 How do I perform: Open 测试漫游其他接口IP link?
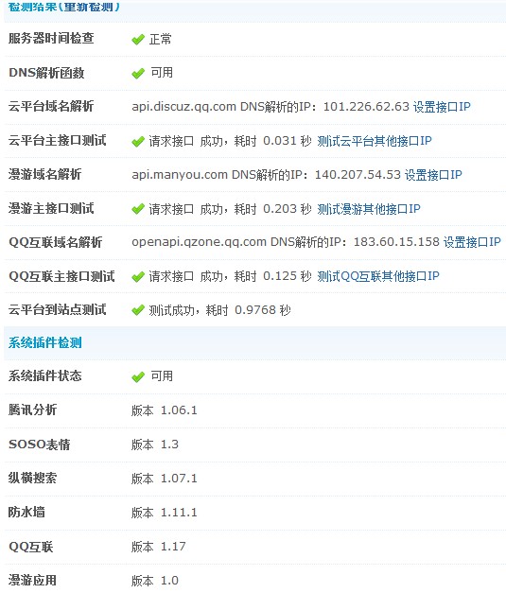369,209
